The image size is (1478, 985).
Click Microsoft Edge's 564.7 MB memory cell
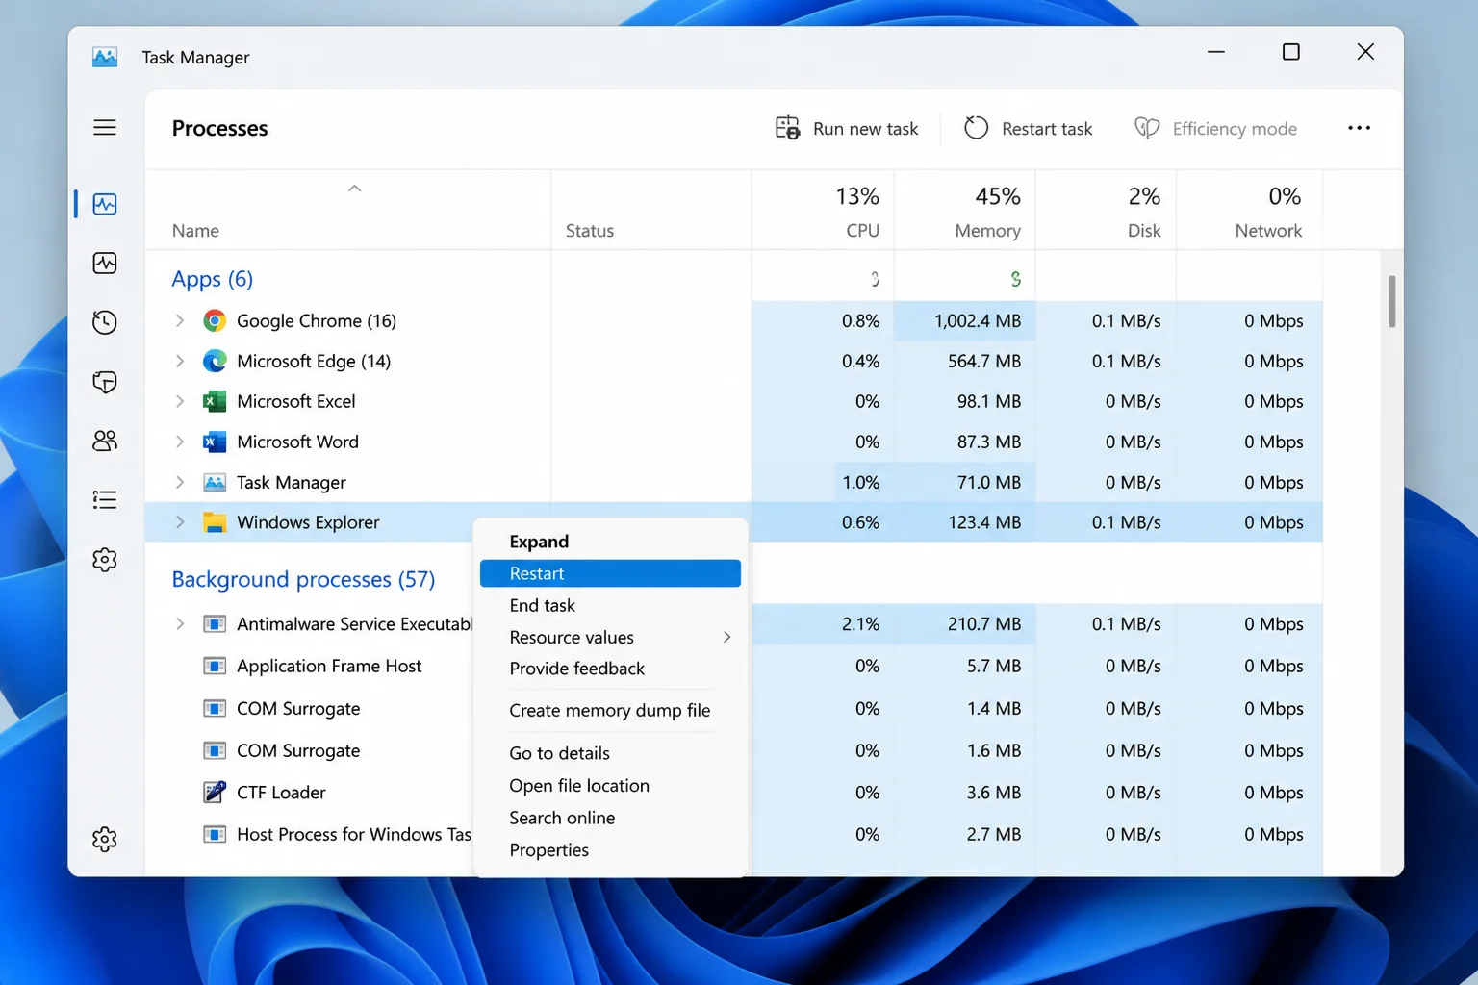965,362
